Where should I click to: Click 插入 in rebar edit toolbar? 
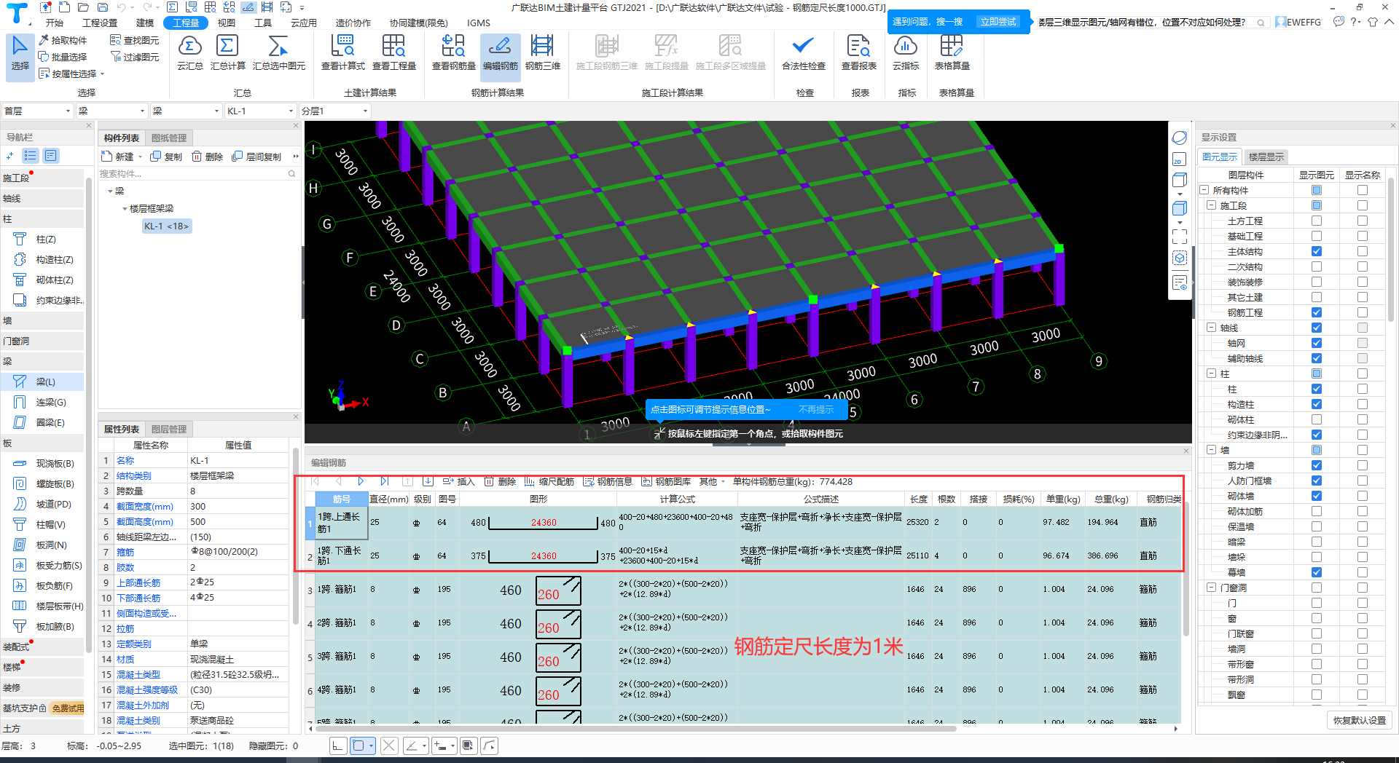pos(458,481)
